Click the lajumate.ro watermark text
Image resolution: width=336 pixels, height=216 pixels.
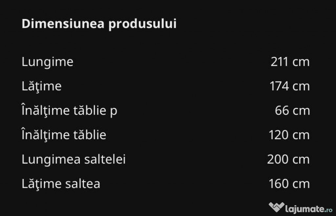tap(309, 209)
